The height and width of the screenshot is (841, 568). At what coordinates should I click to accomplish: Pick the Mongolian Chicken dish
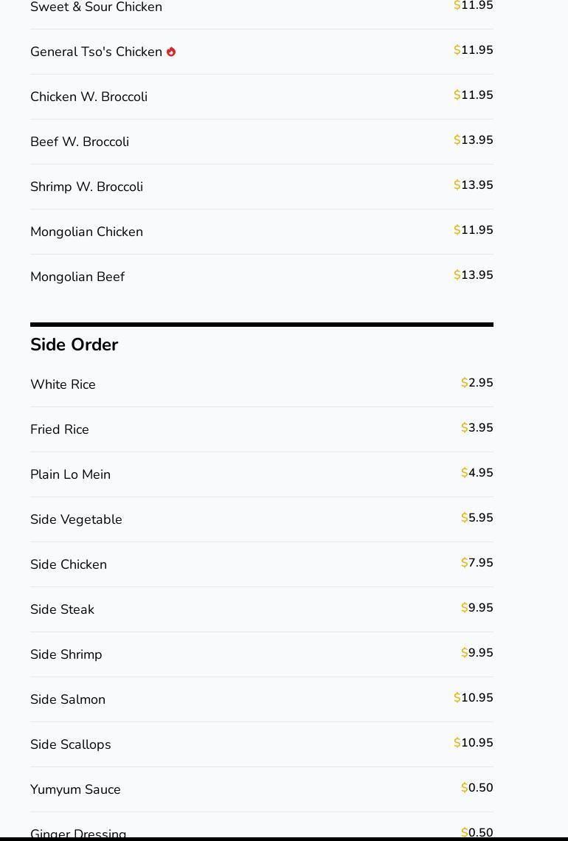(262, 232)
